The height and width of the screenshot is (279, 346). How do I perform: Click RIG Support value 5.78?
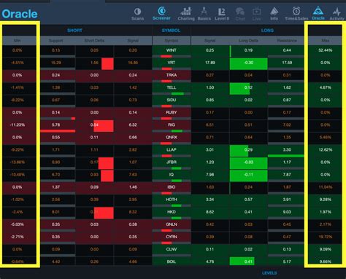[55, 125]
